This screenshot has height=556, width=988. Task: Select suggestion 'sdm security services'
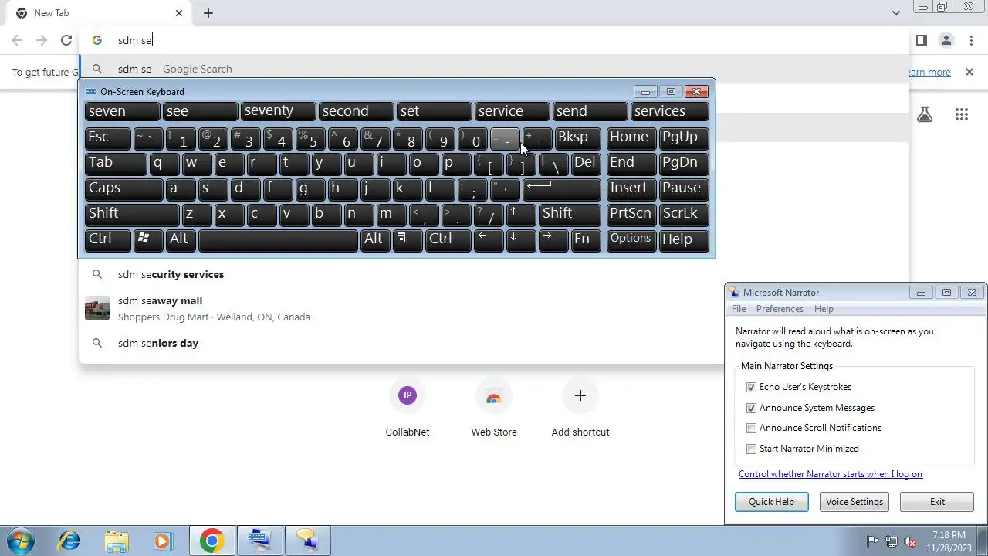[x=401, y=274]
